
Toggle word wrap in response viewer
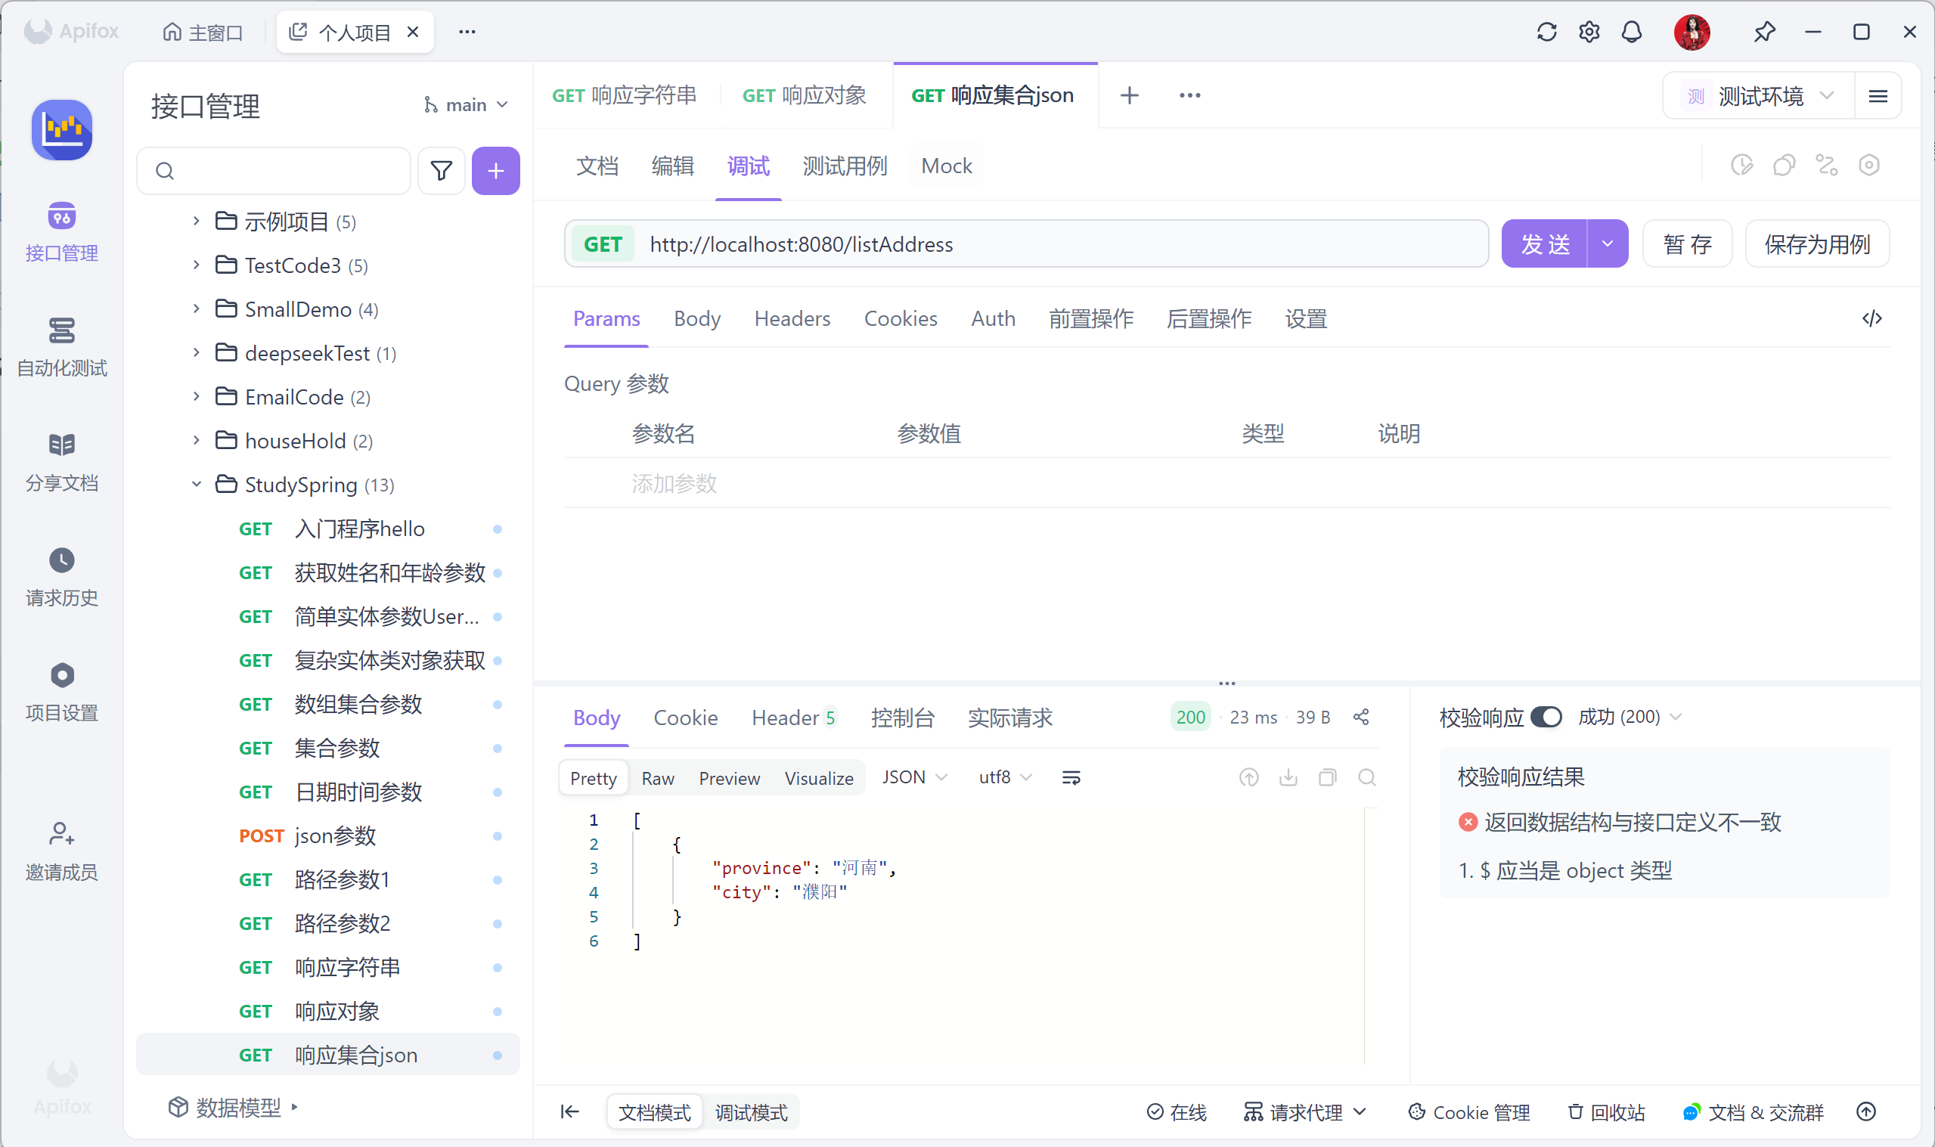(x=1071, y=777)
